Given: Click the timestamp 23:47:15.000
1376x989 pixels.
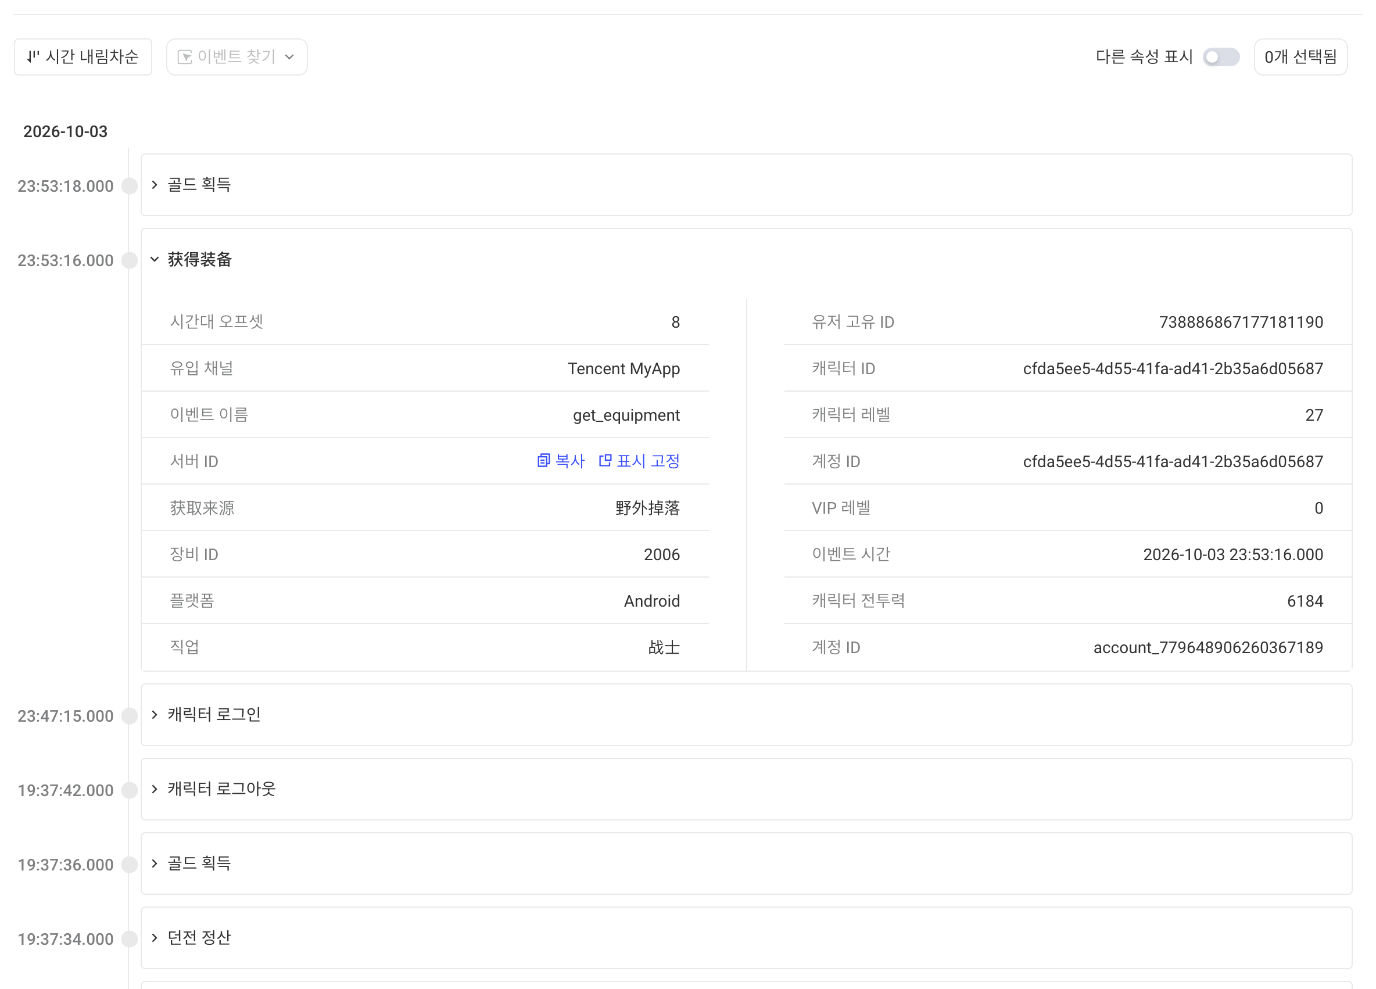Looking at the screenshot, I should pyautogui.click(x=66, y=716).
